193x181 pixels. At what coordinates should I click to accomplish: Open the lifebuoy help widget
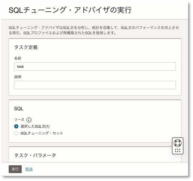(178, 143)
